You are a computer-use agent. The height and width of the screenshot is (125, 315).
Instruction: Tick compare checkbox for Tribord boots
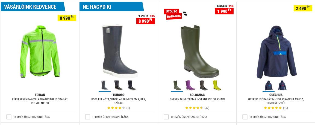(88, 117)
